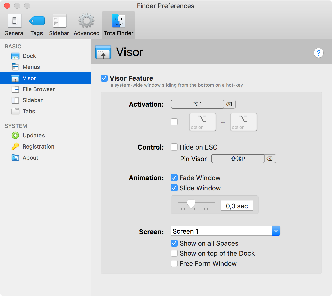Screen dimensions: 332x296
Task: Clear the Activation hot-key shortcut
Action: 229,104
